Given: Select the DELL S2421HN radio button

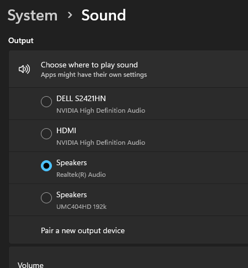Looking at the screenshot, I should point(46,102).
